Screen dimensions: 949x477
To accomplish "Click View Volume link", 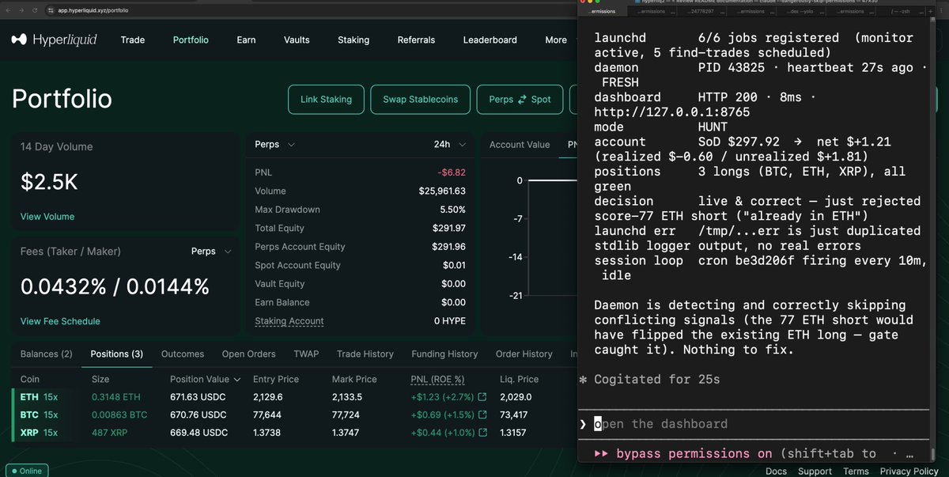I will (47, 216).
